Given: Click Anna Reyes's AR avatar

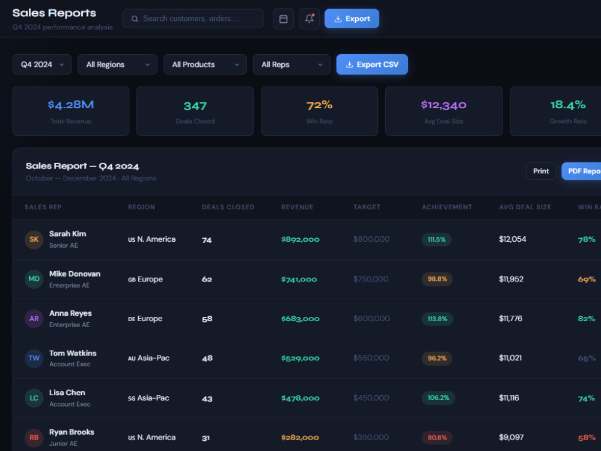Looking at the screenshot, I should (x=34, y=319).
